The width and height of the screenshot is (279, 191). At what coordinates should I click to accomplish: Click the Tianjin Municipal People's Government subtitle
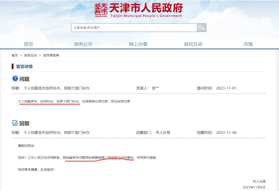coord(146,16)
